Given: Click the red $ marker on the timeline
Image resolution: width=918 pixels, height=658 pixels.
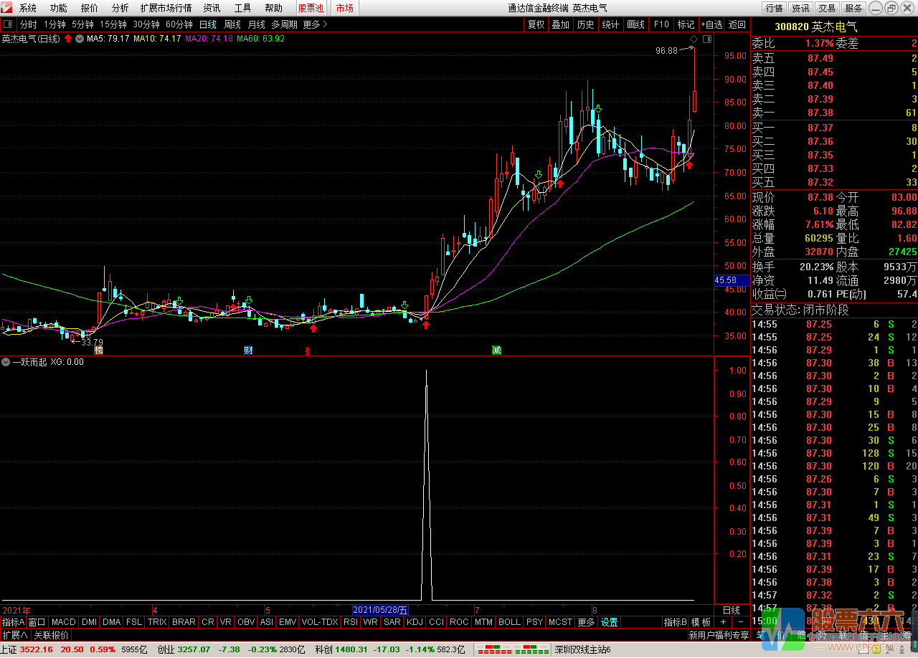Looking at the screenshot, I should [x=308, y=351].
